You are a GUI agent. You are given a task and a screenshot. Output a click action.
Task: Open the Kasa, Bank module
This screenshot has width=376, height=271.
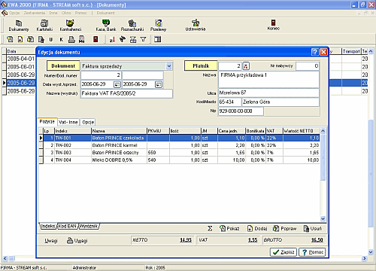pyautogui.click(x=106, y=26)
